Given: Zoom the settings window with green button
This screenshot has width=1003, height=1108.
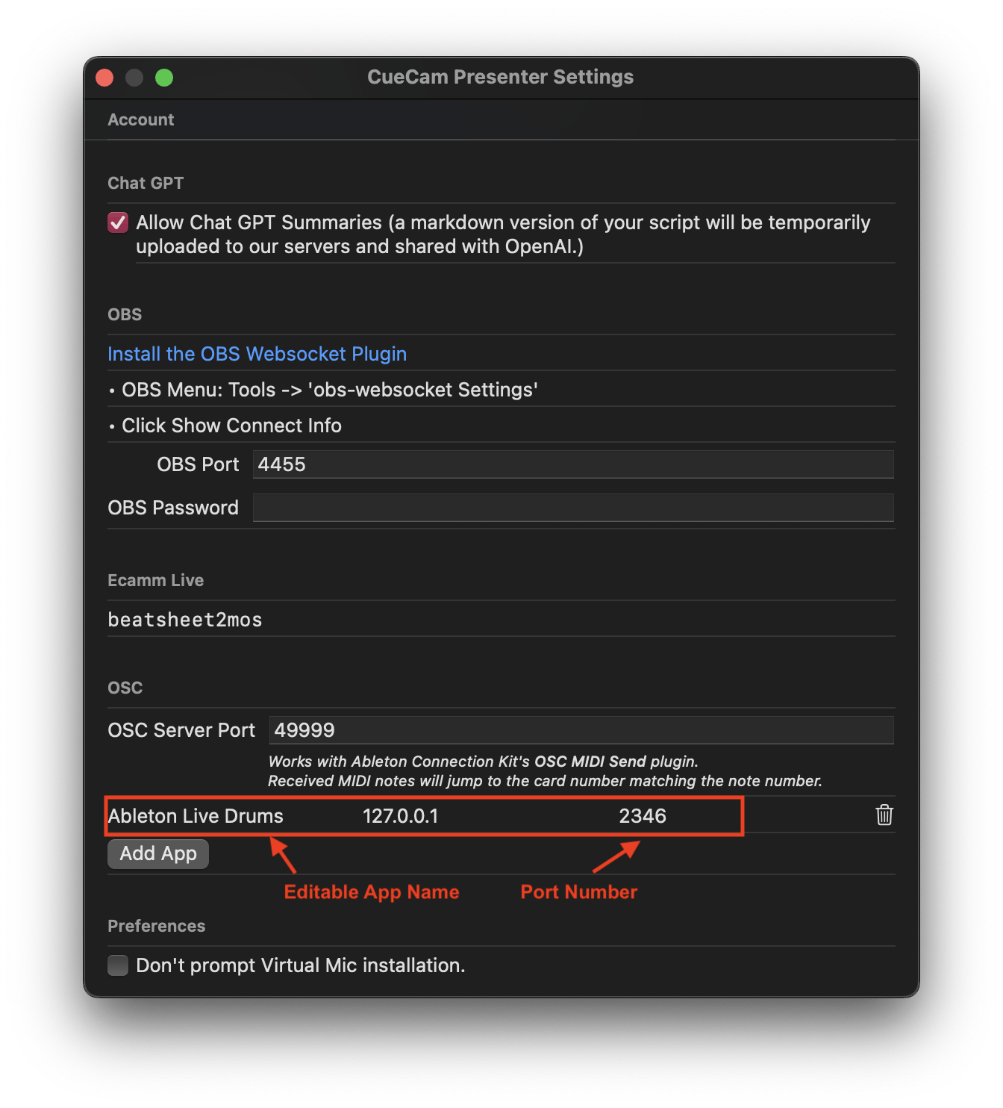Looking at the screenshot, I should [164, 78].
